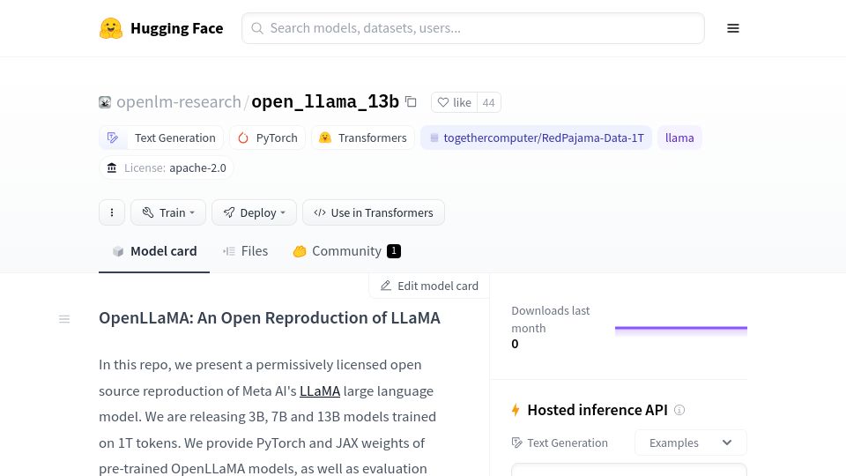Click the License apache-2.0 tag
Viewport: 846px width, 476px height.
[167, 167]
